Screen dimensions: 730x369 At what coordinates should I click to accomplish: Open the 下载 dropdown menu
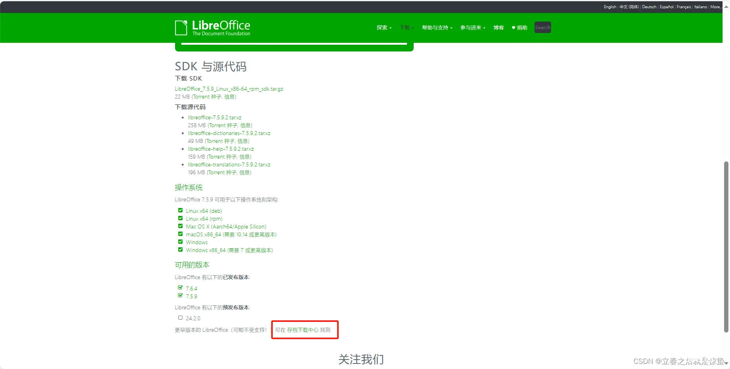pyautogui.click(x=407, y=27)
